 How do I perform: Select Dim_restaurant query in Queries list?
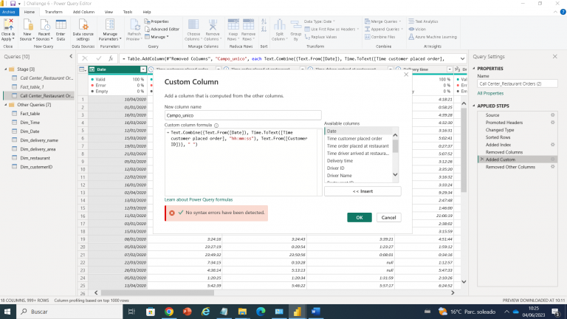[x=36, y=158]
